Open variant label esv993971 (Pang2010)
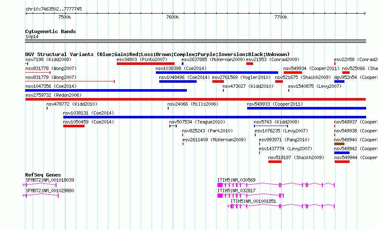Image resolution: width=378 pixels, height=230 pixels. coord(284,140)
